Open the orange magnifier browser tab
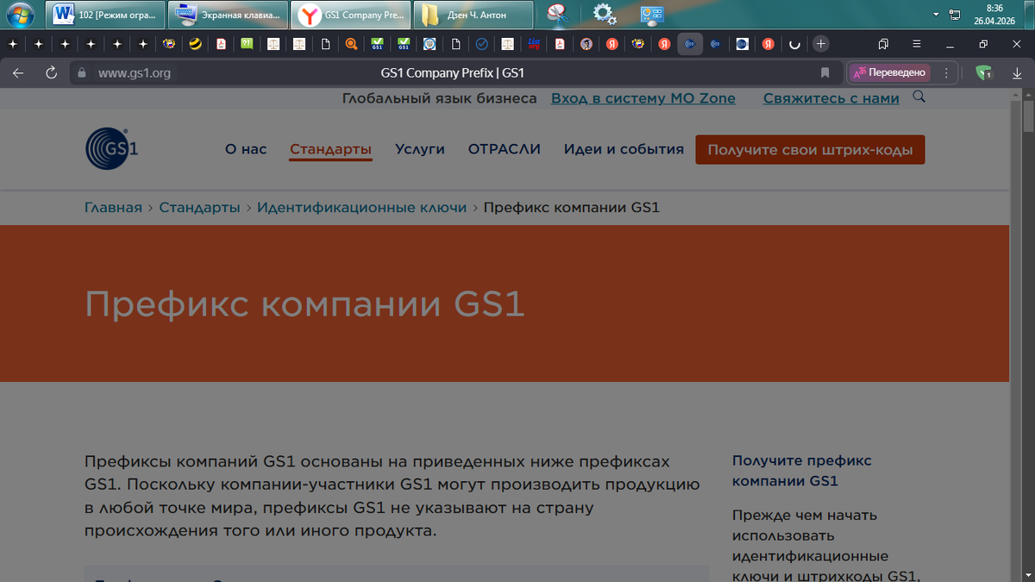 tap(351, 43)
